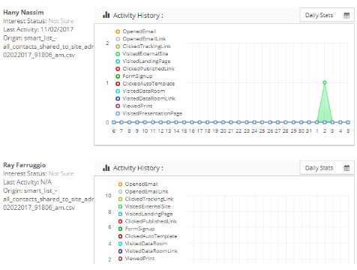Click Ray's 'Origin: smart_list_-' text
Screen dimensions: 357x270
tap(30, 190)
